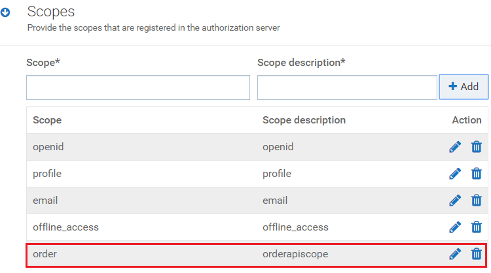Image resolution: width=491 pixels, height=273 pixels.
Task: Delete the email scope
Action: point(477,201)
